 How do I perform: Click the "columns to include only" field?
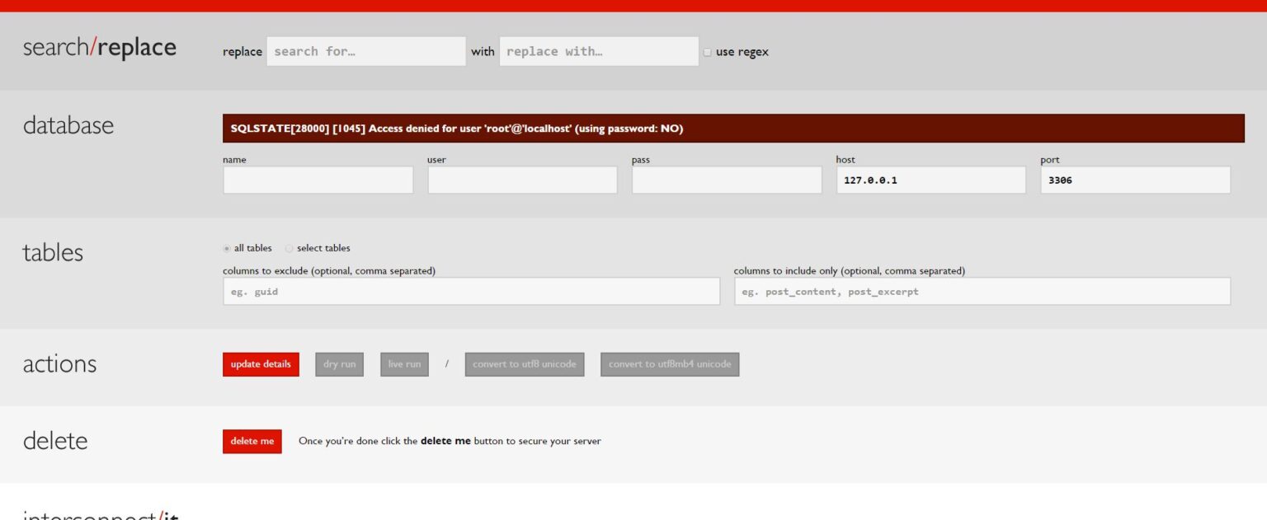(x=982, y=291)
